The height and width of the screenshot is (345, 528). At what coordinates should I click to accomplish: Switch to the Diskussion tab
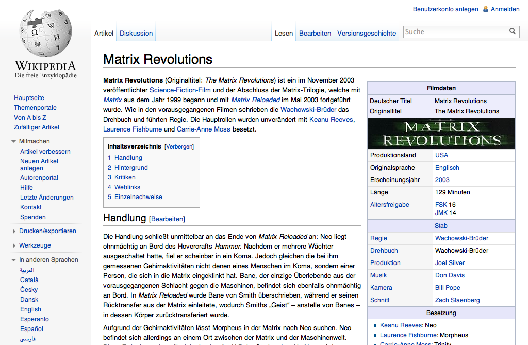point(136,34)
